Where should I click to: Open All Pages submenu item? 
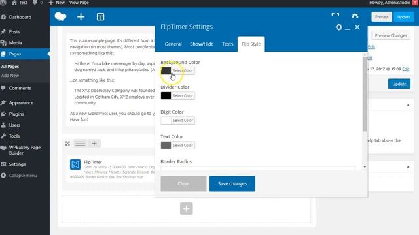(10, 67)
